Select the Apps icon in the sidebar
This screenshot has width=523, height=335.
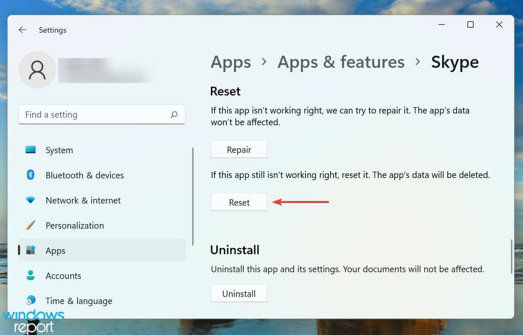point(31,250)
